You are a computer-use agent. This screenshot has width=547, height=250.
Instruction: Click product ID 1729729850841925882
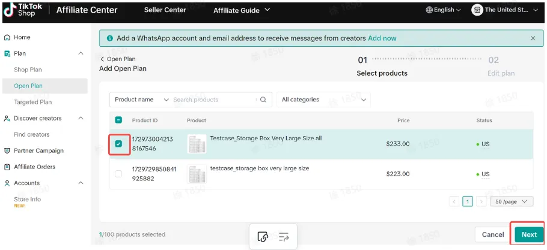pyautogui.click(x=154, y=174)
